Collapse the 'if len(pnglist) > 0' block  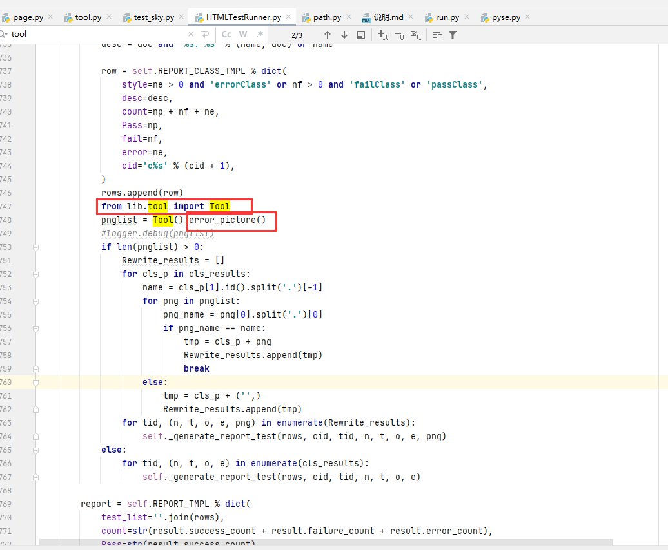(x=36, y=247)
